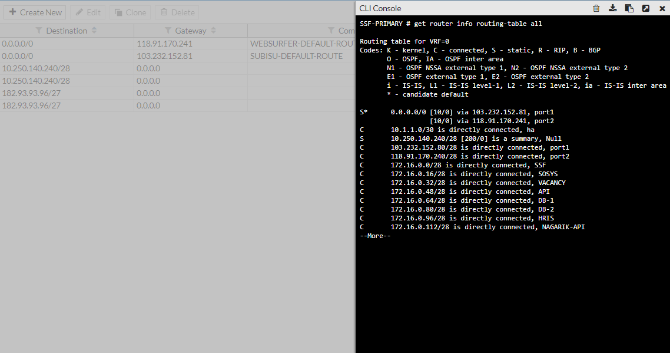Open the Gateway column filter icon
This screenshot has height=353, width=670.
pos(168,31)
